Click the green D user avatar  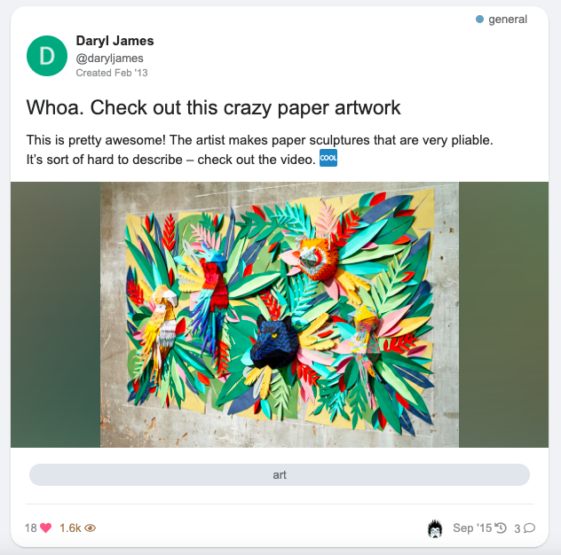point(47,56)
